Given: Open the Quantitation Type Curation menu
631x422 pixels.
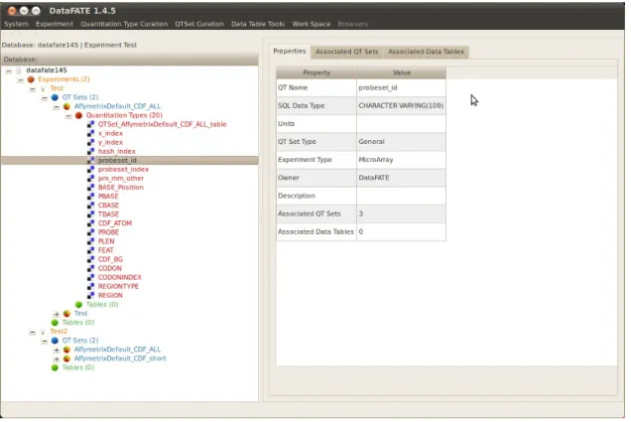Looking at the screenshot, I should 124,24.
